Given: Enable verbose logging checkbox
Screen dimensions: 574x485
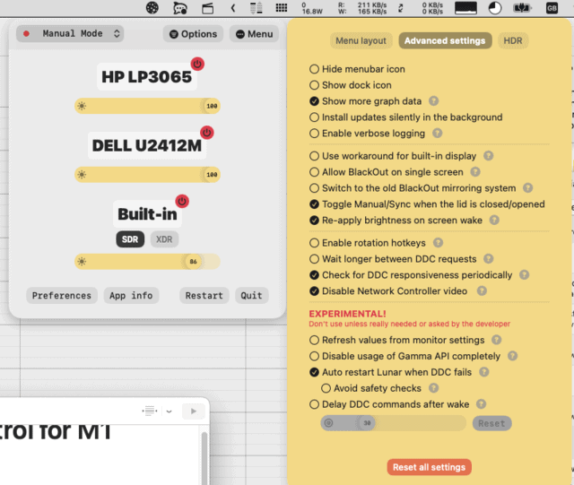Looking at the screenshot, I should pyautogui.click(x=314, y=134).
